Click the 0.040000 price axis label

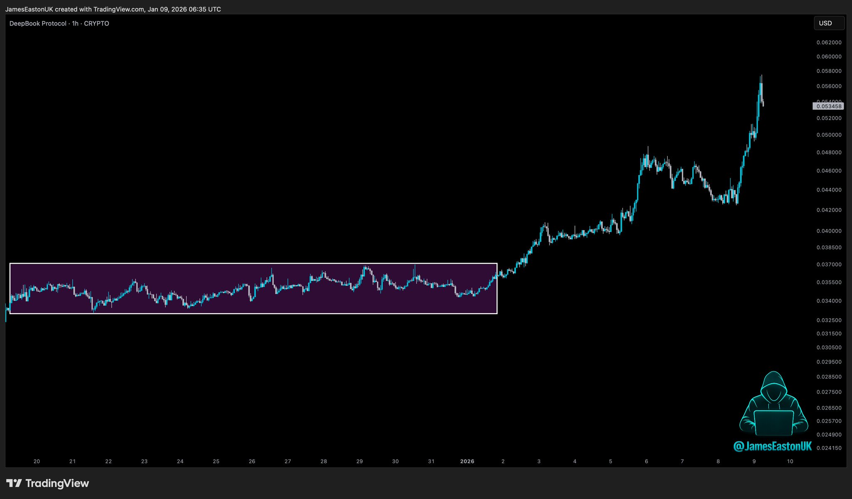[829, 231]
